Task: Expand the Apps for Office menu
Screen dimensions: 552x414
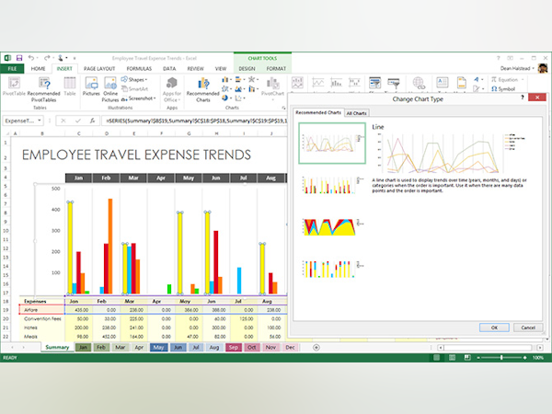Action: 172,90
